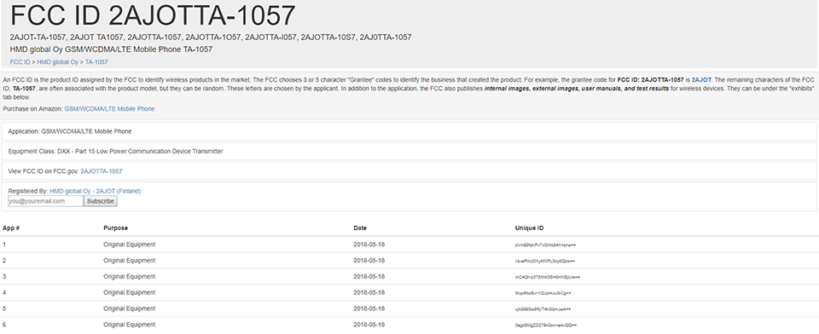This screenshot has width=819, height=334.
Task: Click the 2018-05-18 date in row 3
Action: pyautogui.click(x=369, y=277)
